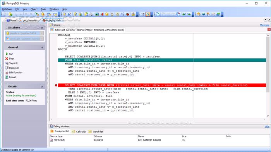Select the FUNCTION breakpoint row

(x=159, y=140)
